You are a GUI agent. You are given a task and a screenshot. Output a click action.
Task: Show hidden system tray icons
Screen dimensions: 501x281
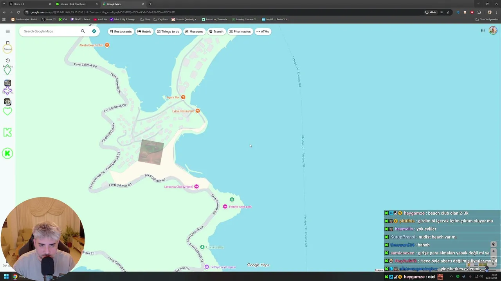(x=451, y=277)
